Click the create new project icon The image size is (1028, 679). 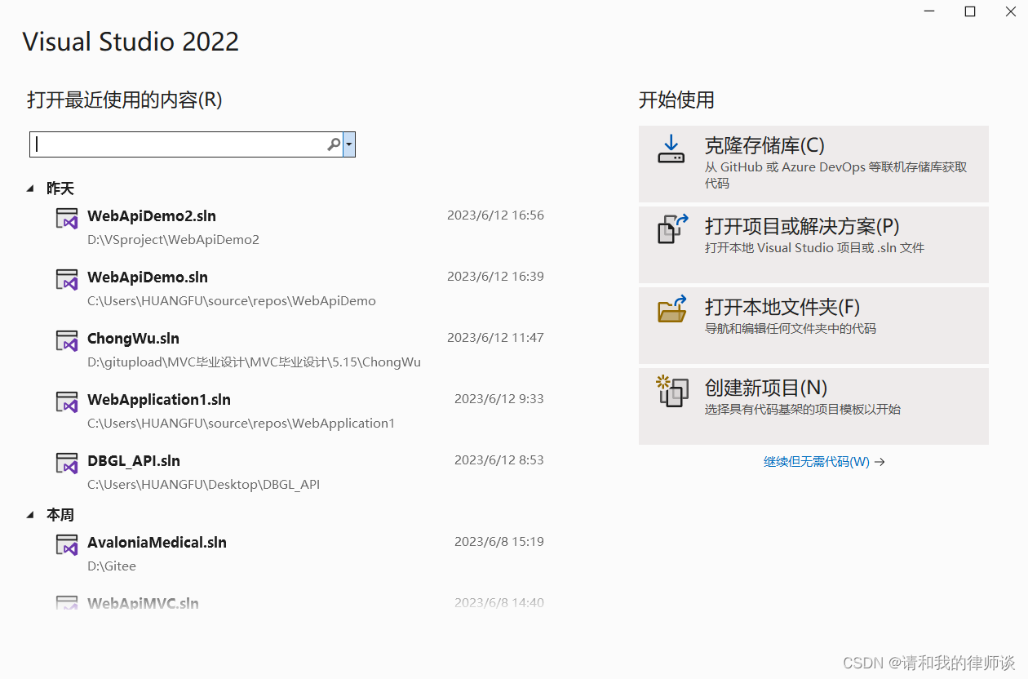coord(672,391)
